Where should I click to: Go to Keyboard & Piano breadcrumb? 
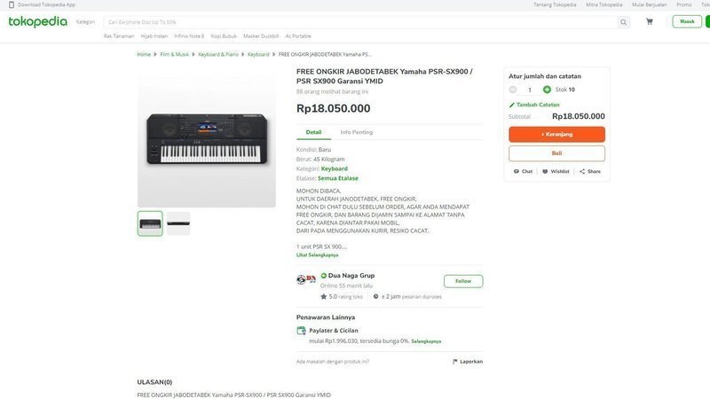[218, 54]
